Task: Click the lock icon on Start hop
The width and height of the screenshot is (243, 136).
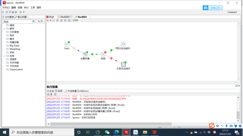Action: [74, 48]
